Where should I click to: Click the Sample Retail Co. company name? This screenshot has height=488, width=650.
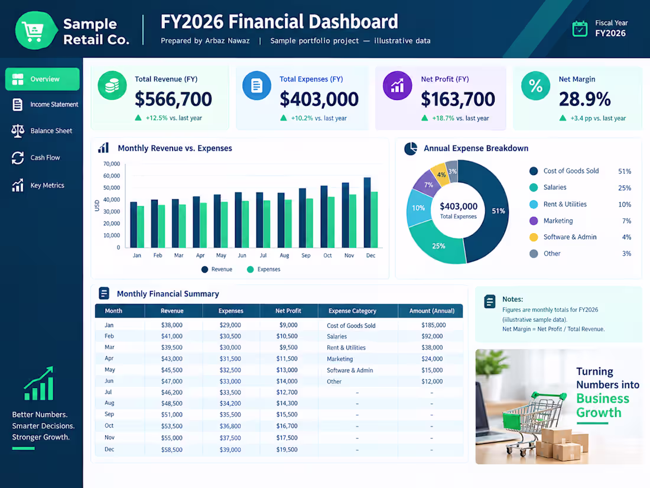[x=96, y=31]
